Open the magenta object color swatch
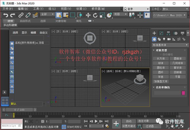The width and height of the screenshot is (190, 130). click(183, 93)
